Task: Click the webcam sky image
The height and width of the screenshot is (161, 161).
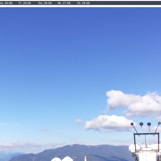Action: click(80, 84)
